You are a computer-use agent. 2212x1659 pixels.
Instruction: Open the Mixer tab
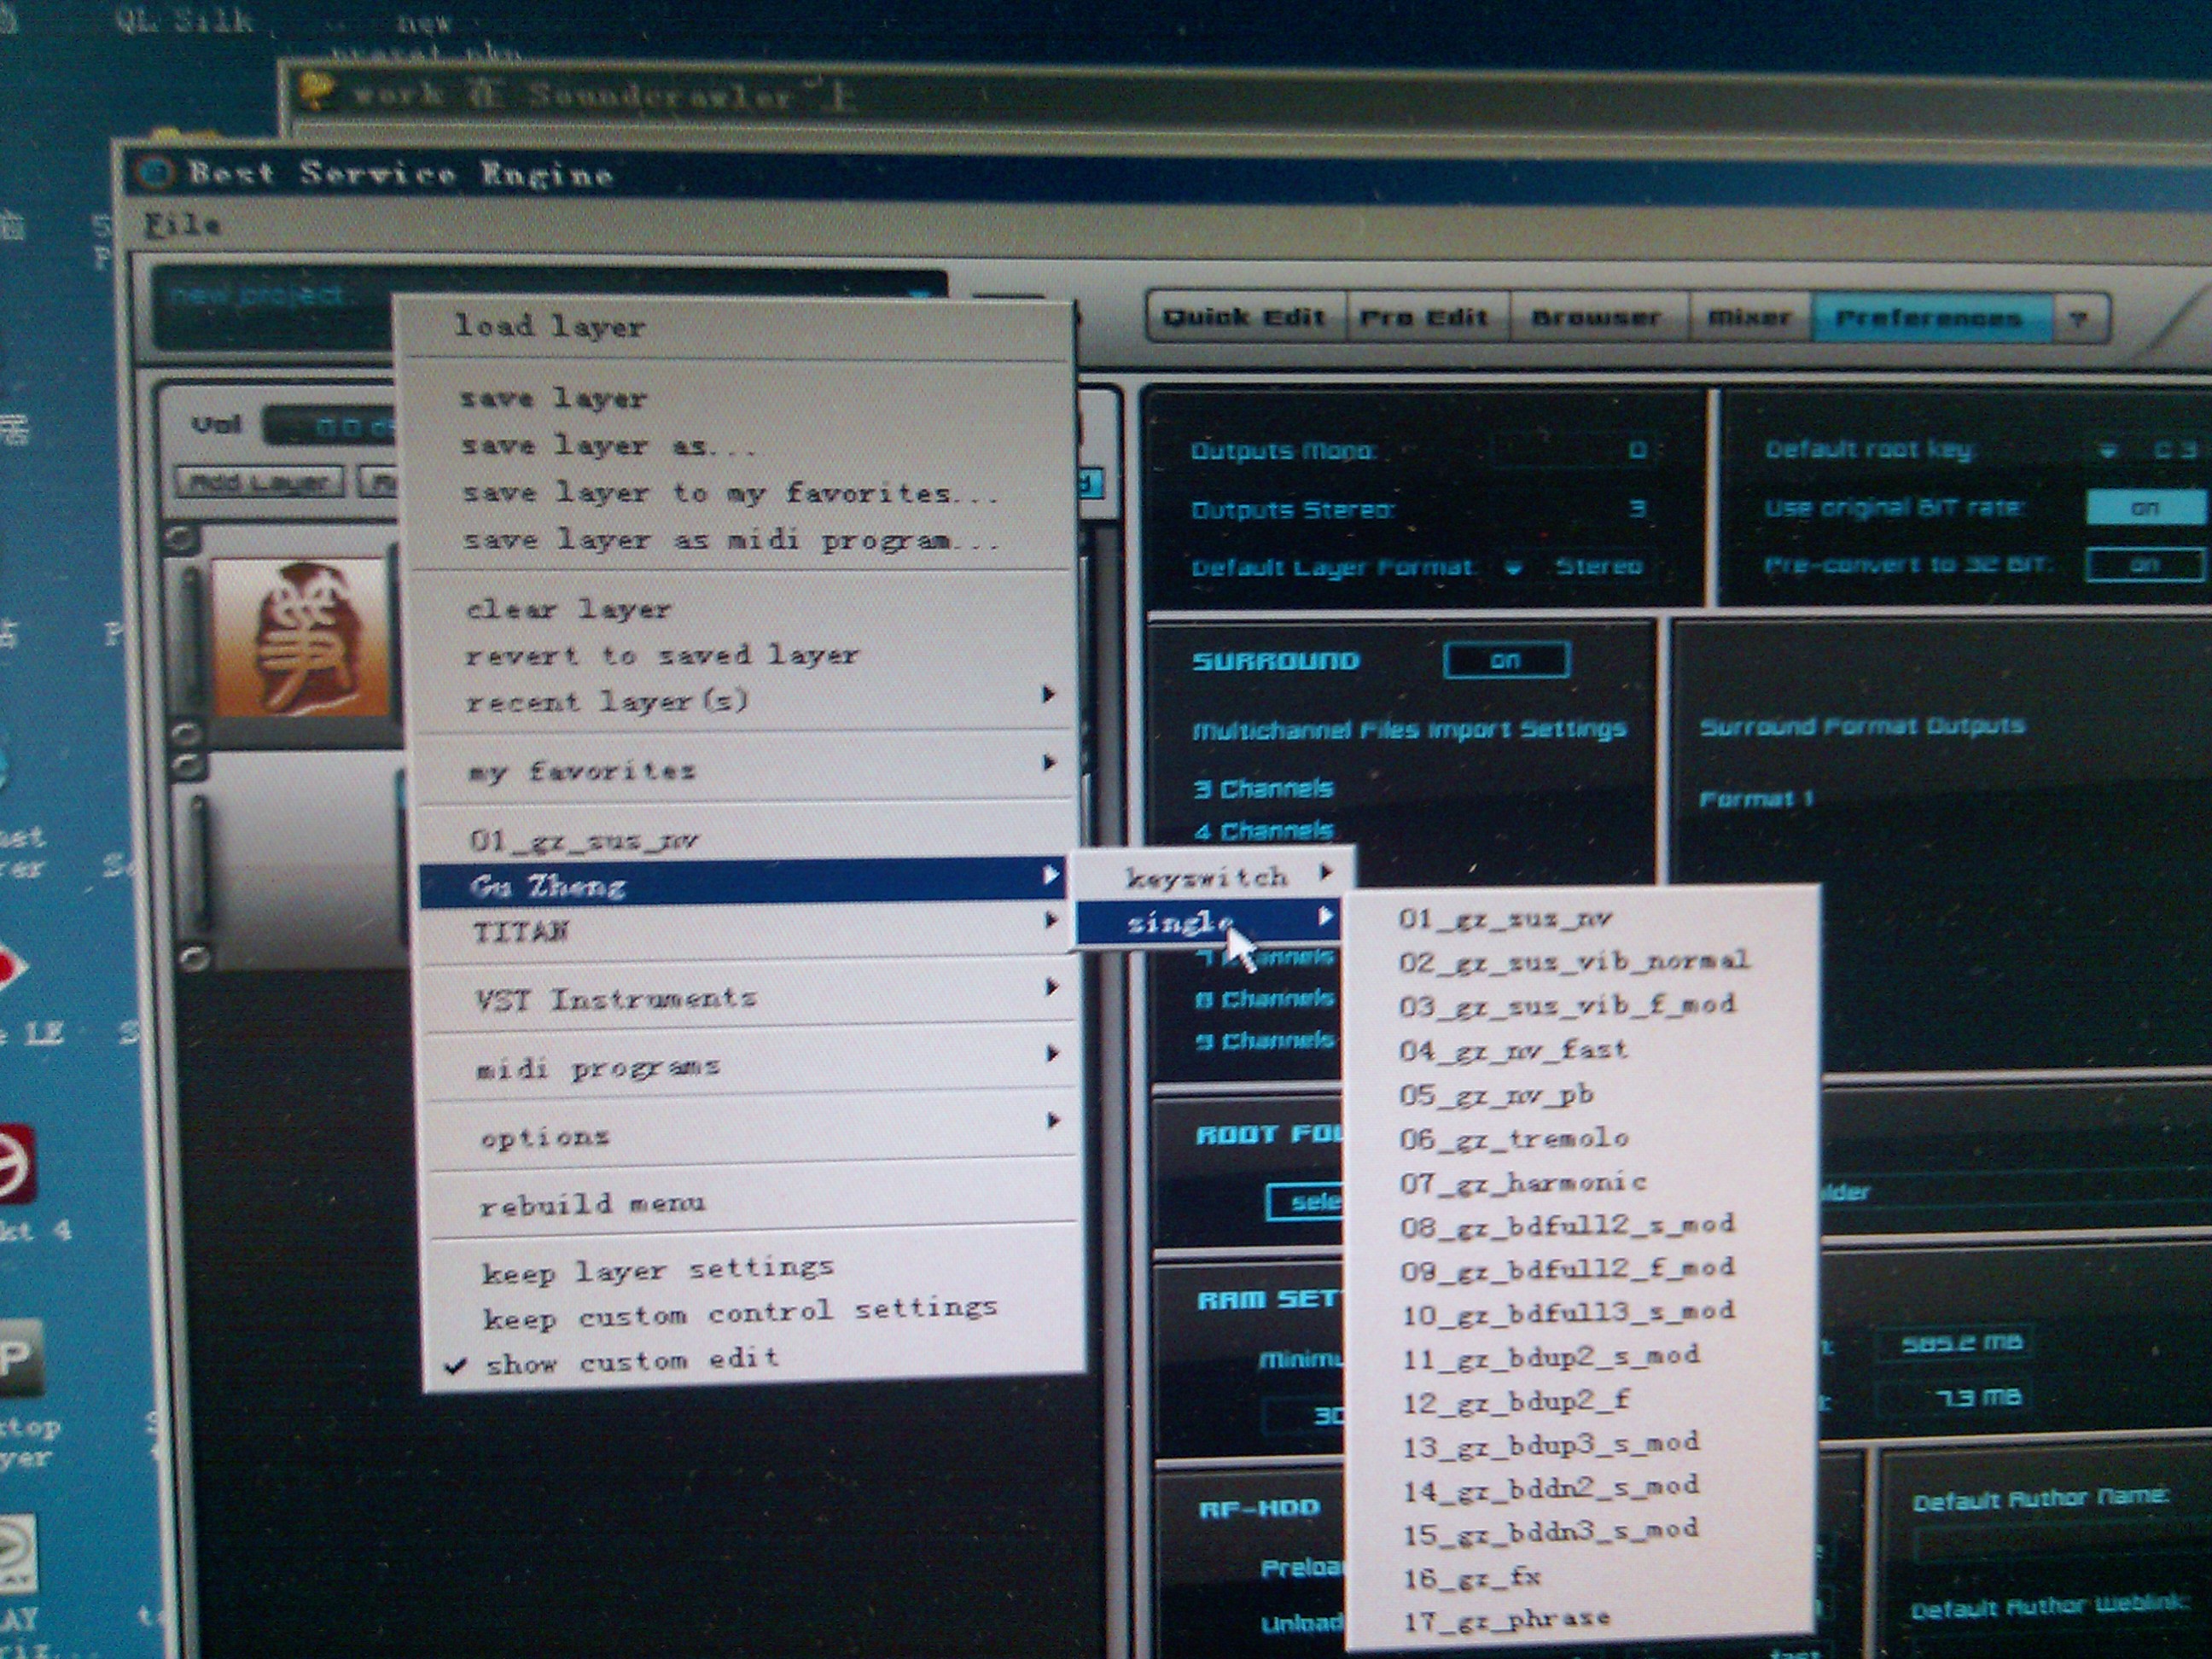point(1750,318)
